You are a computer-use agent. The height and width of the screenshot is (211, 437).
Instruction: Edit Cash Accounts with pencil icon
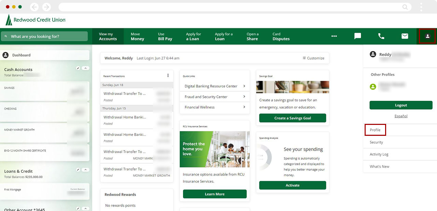point(78,68)
